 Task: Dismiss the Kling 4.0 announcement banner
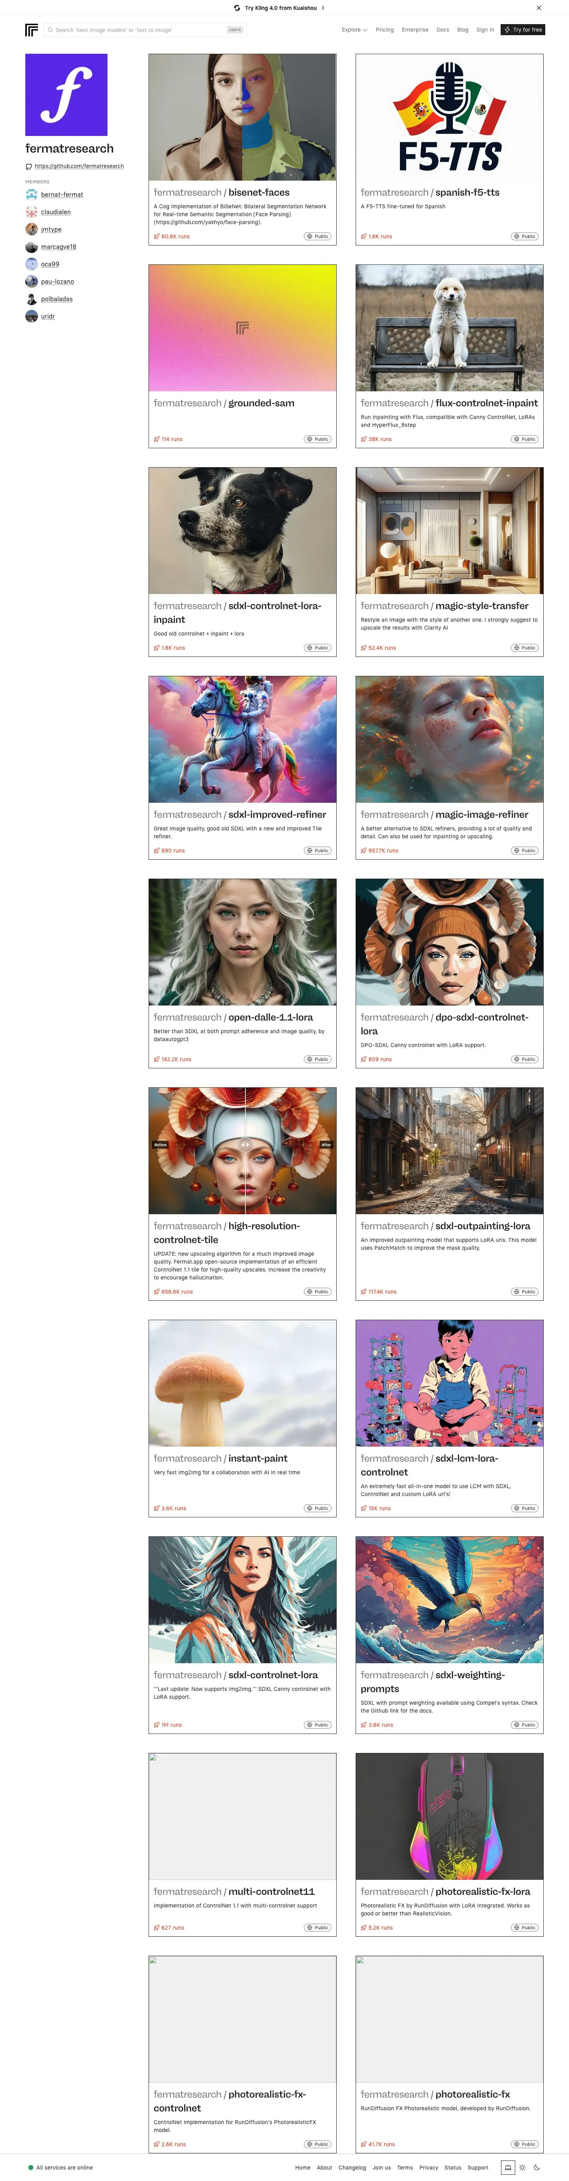[539, 8]
